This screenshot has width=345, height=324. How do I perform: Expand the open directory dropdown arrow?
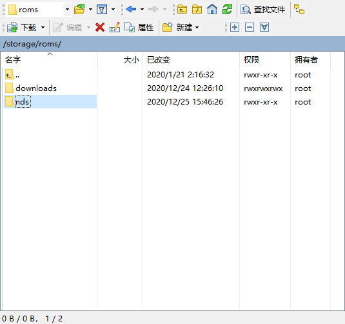click(x=90, y=10)
